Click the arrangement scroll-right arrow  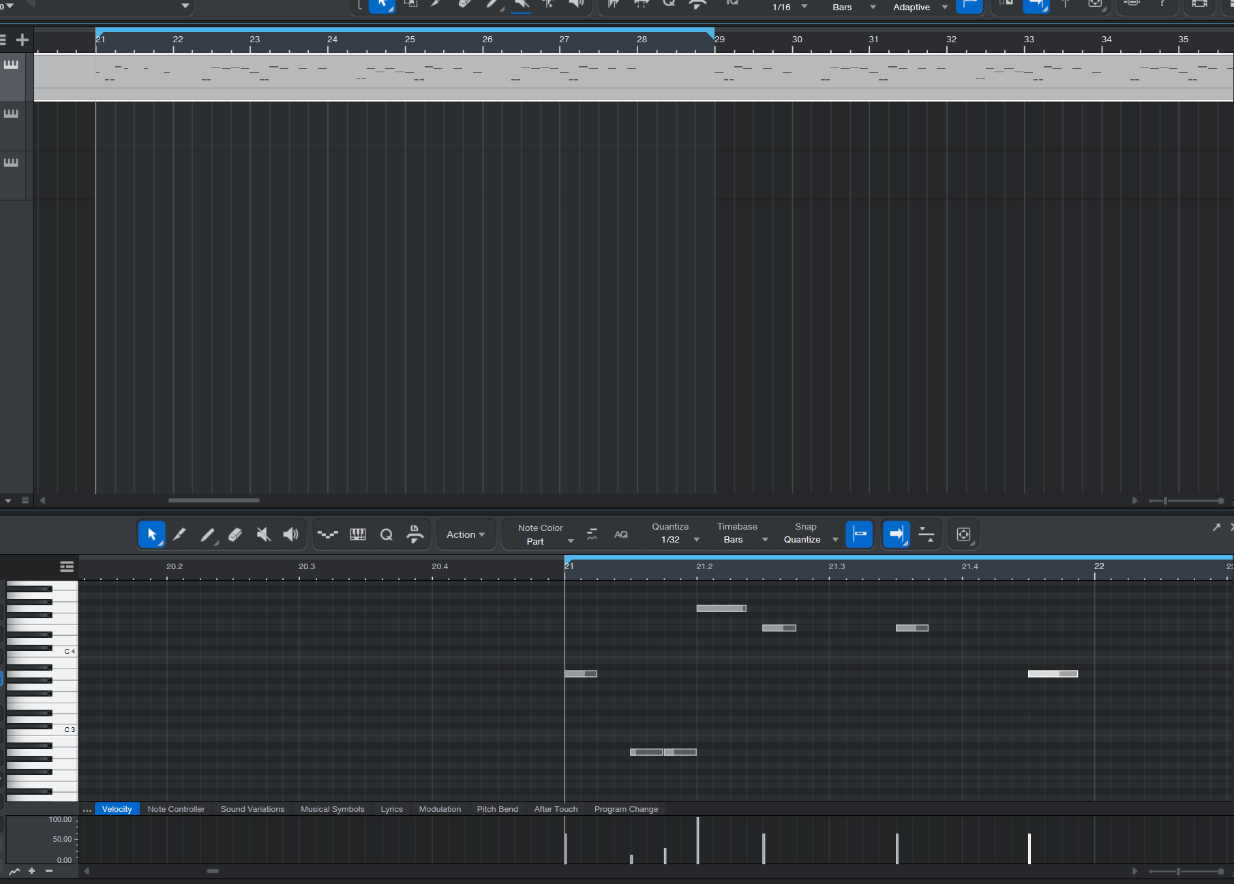pos(1134,500)
